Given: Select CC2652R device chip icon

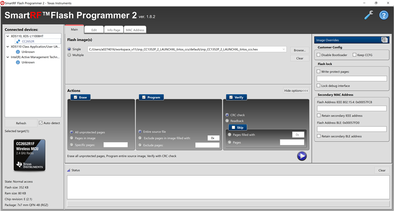Looking at the screenshot, I should [18, 41].
